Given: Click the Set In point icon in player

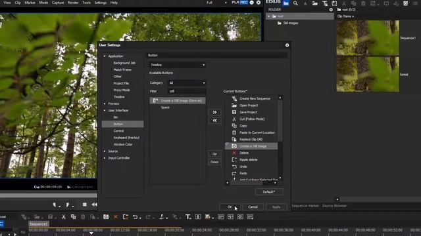Looking at the screenshot, I should (x=55, y=205).
